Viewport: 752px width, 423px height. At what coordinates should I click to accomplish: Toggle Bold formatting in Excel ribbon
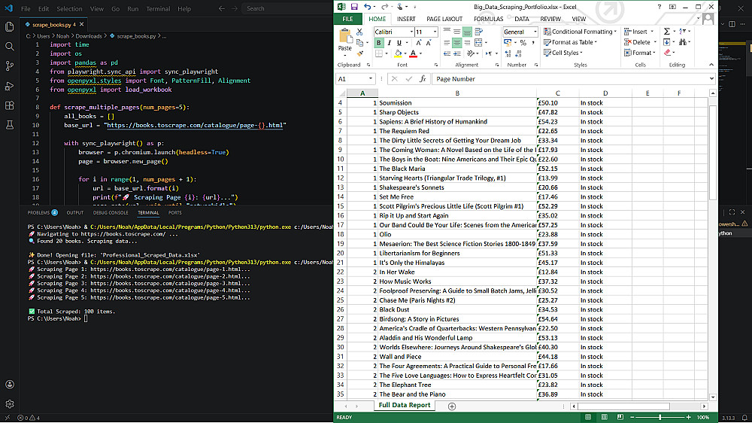(x=379, y=43)
